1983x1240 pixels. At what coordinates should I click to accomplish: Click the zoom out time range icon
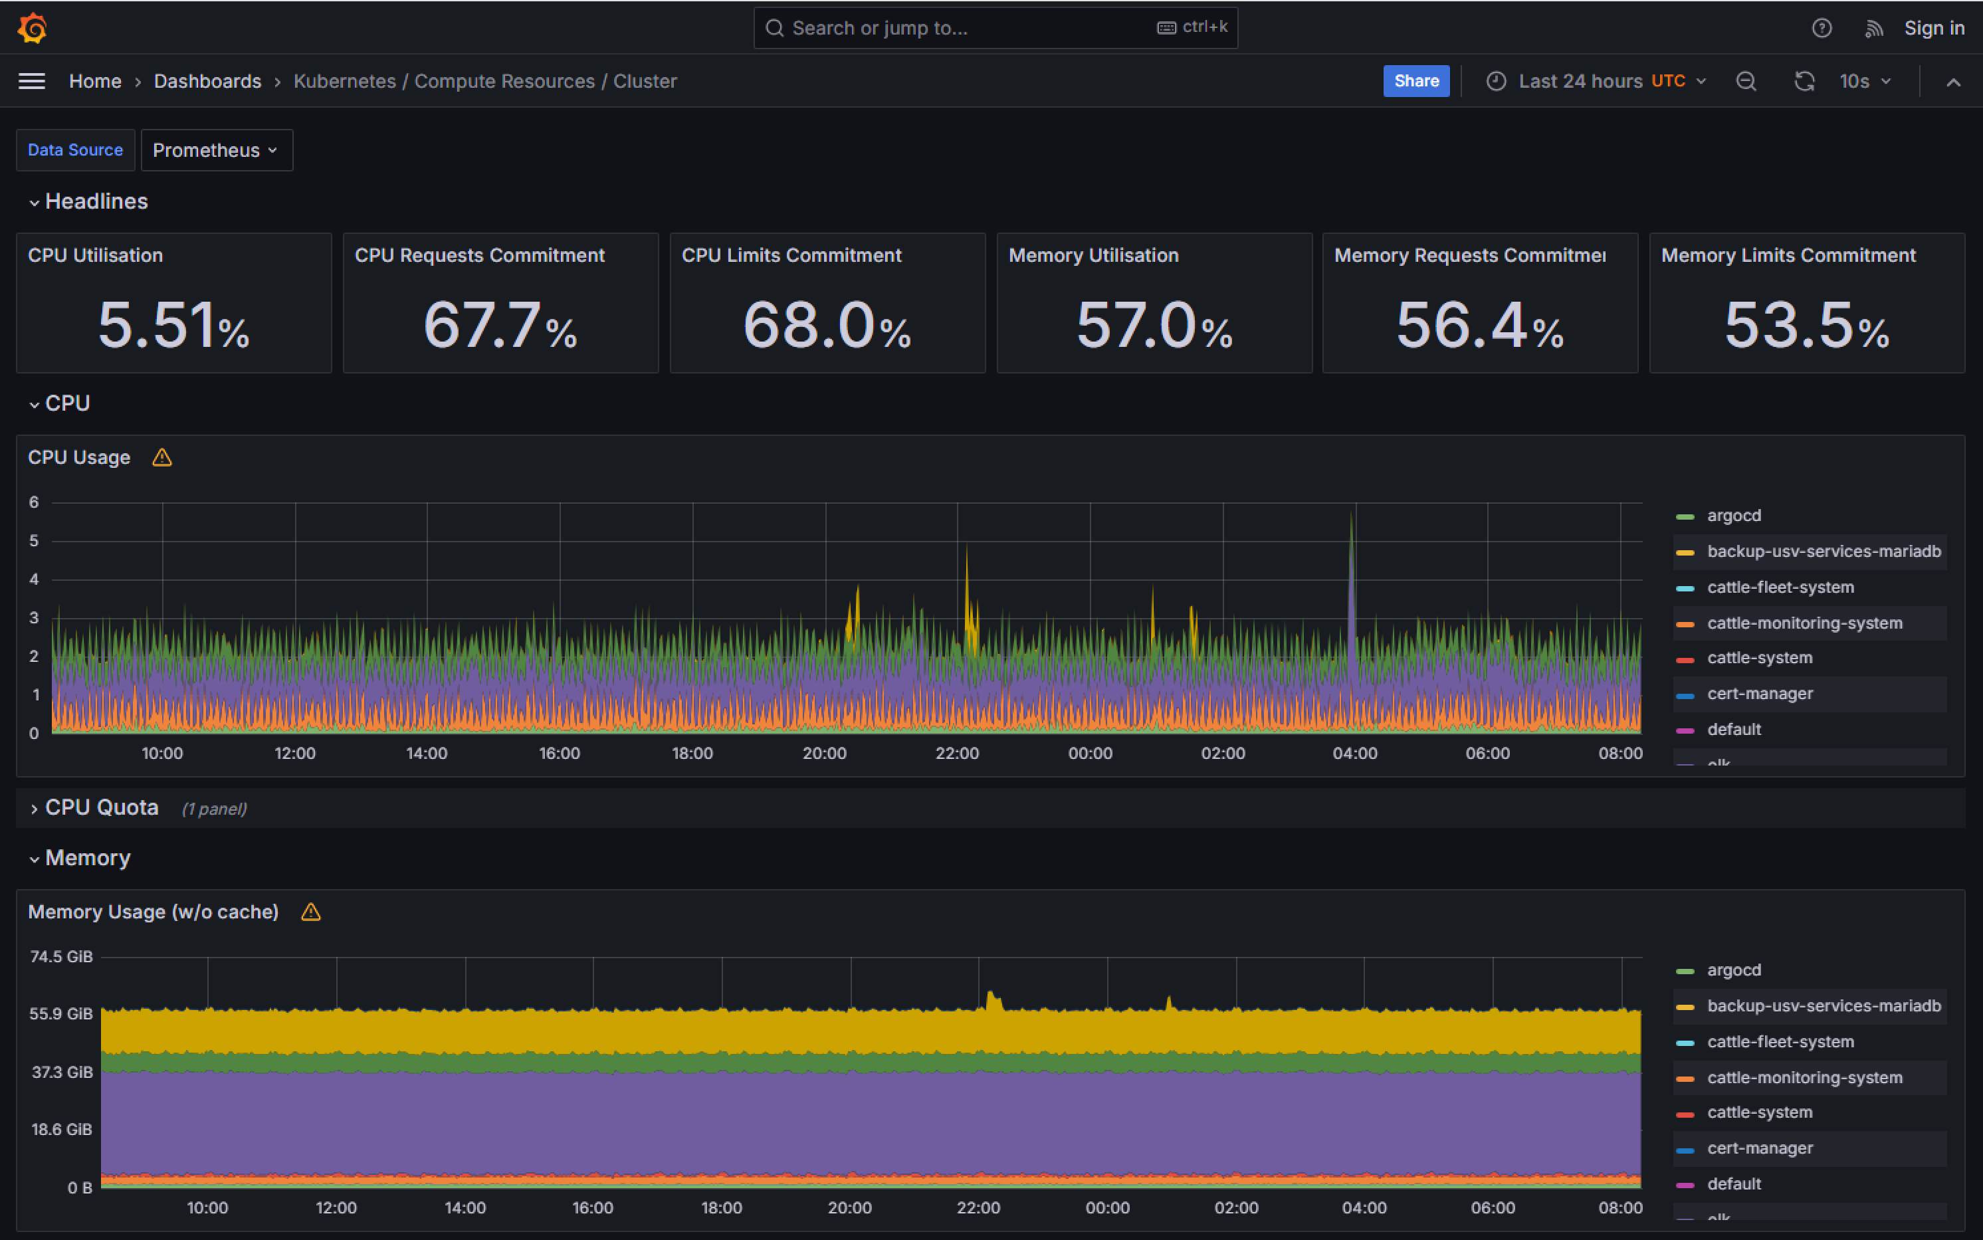[x=1746, y=81]
